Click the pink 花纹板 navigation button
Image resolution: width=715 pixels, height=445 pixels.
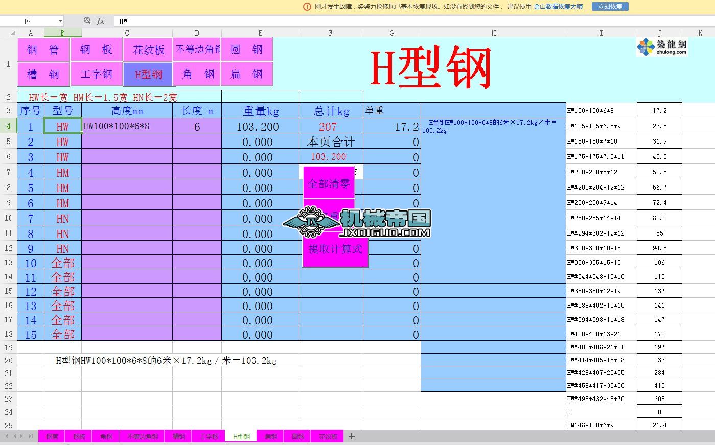click(148, 50)
